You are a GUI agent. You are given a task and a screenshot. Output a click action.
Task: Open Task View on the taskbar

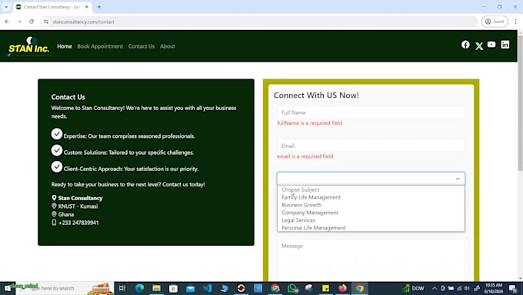[122, 288]
